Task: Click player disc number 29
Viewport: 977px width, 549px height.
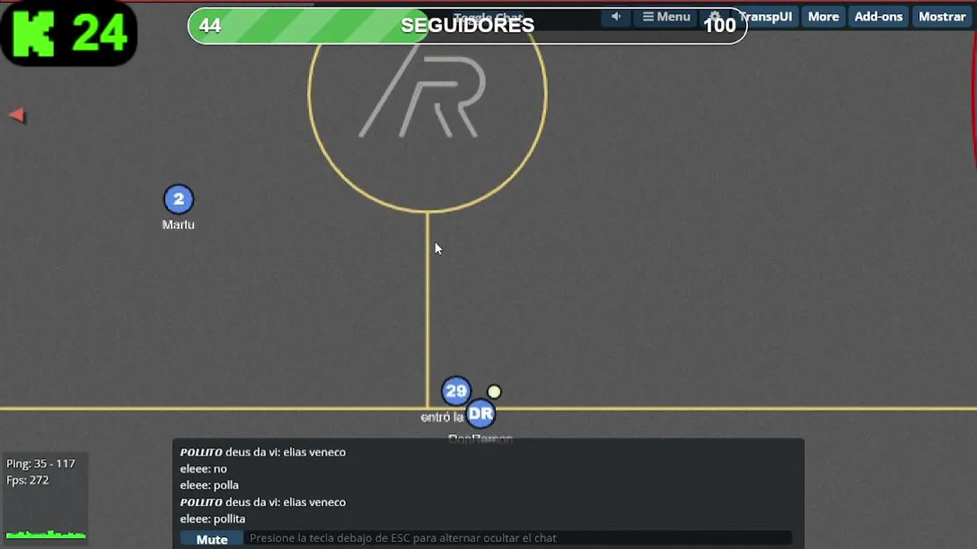Action: click(x=456, y=391)
